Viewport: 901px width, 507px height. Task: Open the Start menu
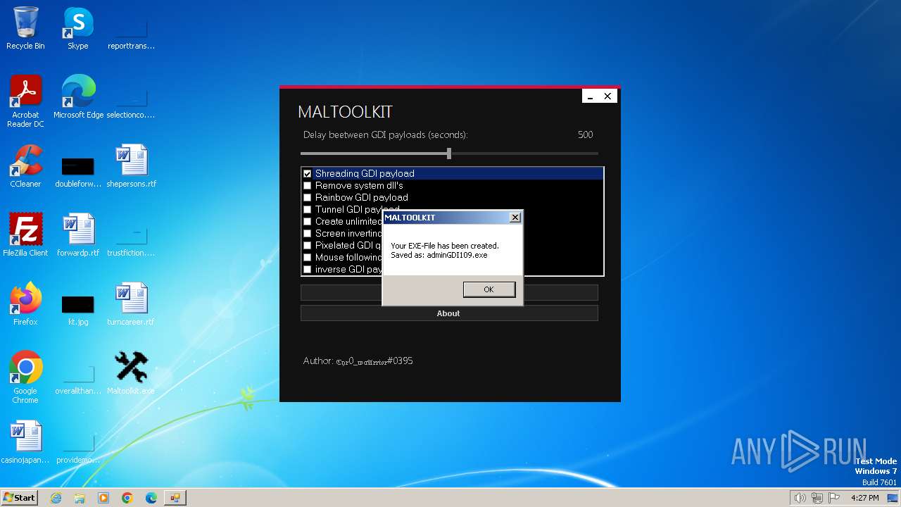19,498
